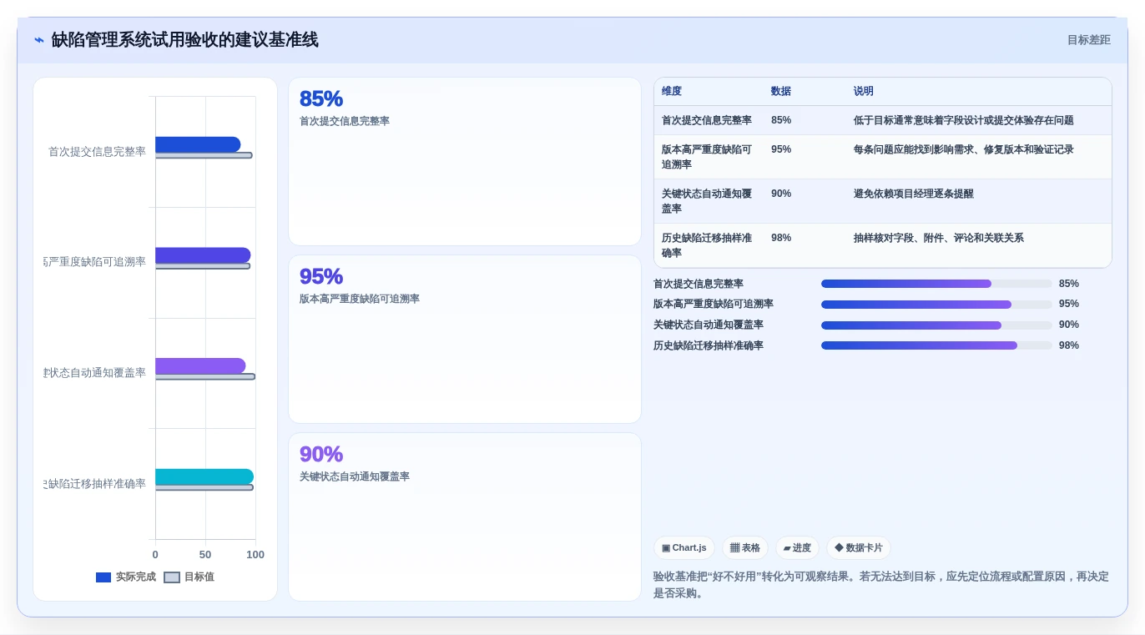Click the 98% progress percentage label
This screenshot has width=1145, height=635.
click(x=1069, y=345)
